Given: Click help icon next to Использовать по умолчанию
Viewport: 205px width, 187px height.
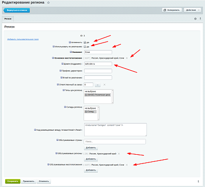Looking at the screenshot, I should 53,46.
